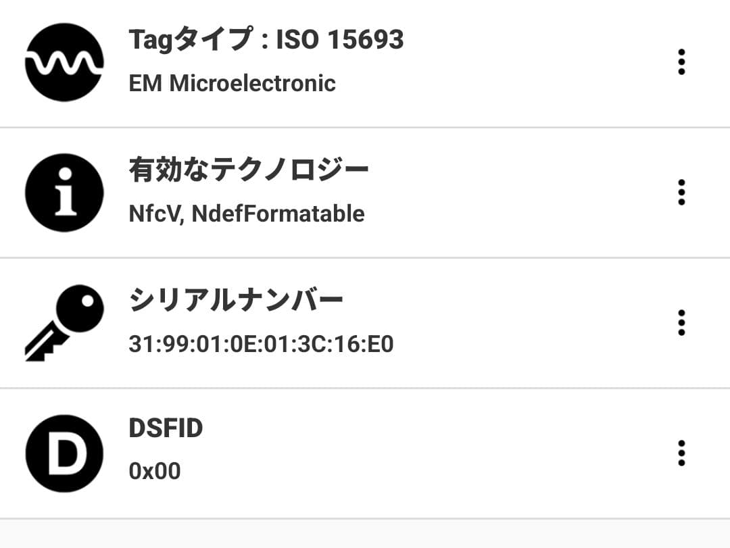
Task: Click the EM Microelectronic label
Action: click(x=233, y=82)
